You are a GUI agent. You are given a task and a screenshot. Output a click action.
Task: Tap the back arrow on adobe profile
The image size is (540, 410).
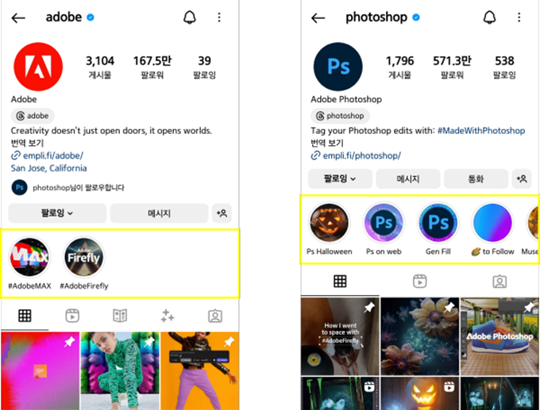tap(18, 18)
